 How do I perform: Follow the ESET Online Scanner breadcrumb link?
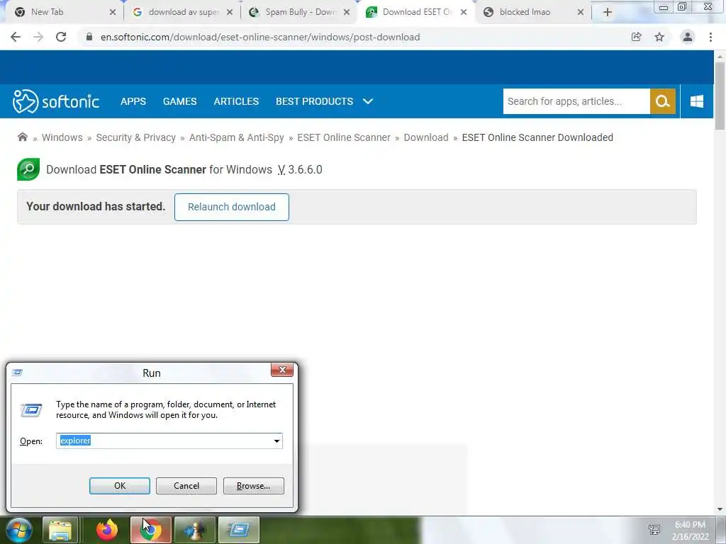[x=344, y=137]
